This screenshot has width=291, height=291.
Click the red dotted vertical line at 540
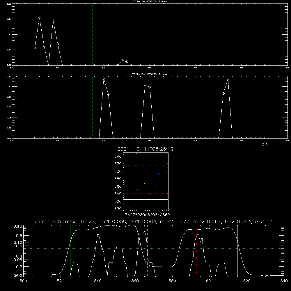[x=98, y=251]
